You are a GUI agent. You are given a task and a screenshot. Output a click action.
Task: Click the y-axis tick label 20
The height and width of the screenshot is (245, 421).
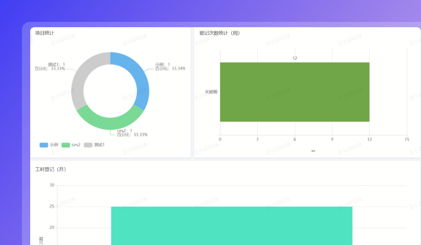[x=52, y=227]
